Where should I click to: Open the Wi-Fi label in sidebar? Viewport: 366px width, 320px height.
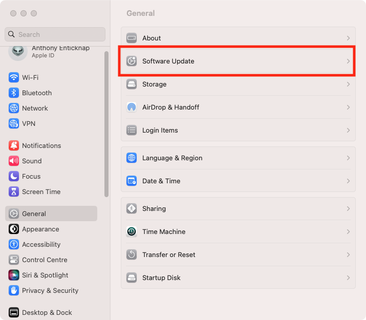click(30, 77)
